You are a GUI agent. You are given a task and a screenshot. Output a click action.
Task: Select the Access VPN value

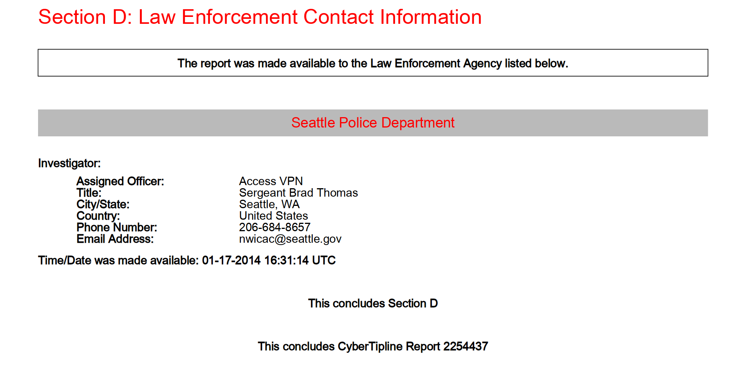pyautogui.click(x=271, y=181)
